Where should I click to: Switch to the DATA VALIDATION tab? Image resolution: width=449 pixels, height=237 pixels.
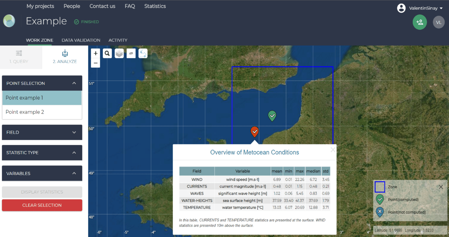[81, 40]
